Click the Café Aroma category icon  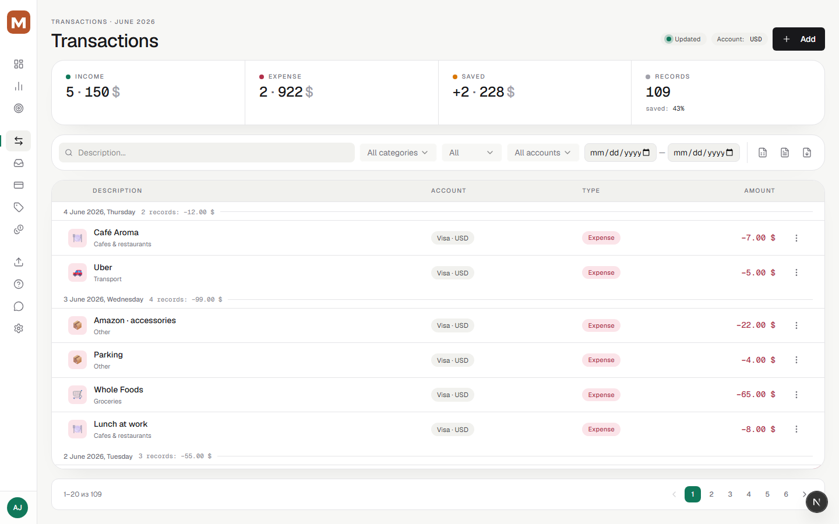pos(77,238)
